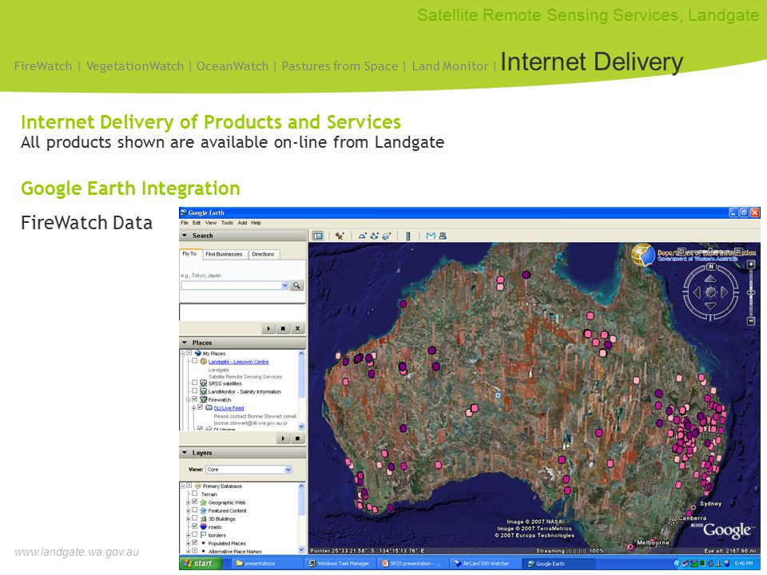Click the Print toolbar icon
This screenshot has height=575, width=767.
(443, 236)
